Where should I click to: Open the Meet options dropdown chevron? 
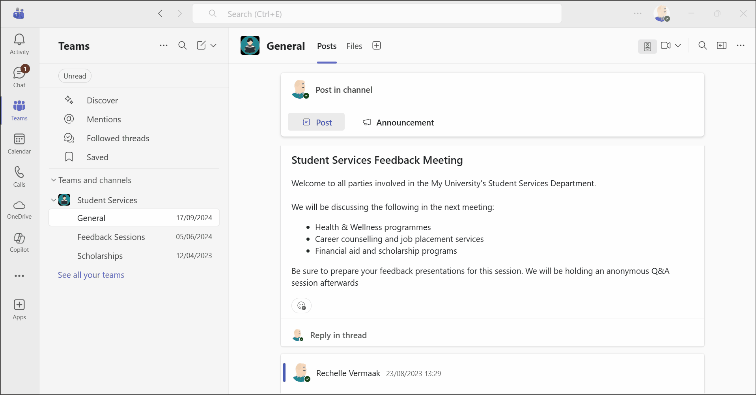pos(678,46)
